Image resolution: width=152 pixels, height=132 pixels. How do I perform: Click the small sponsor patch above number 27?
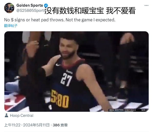tap(69, 72)
